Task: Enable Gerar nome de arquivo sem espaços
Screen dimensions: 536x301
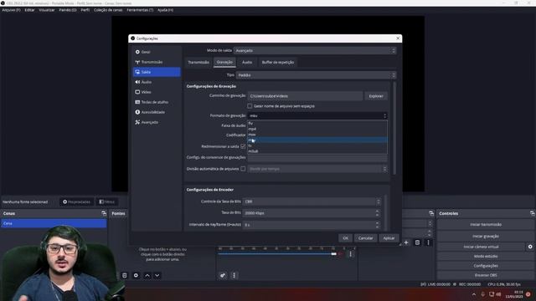Action: [x=250, y=106]
